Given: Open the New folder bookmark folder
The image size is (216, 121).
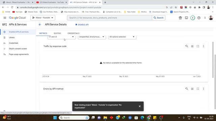Looking at the screenshot, I should pyautogui.click(x=130, y=12).
